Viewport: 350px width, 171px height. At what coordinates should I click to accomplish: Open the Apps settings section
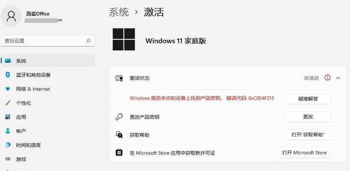(x=48, y=117)
